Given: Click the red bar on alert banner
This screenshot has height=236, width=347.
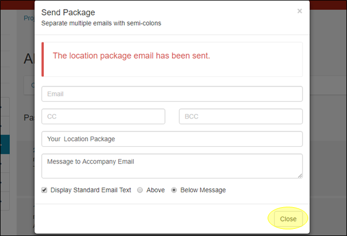Looking at the screenshot, I should coord(43,59).
